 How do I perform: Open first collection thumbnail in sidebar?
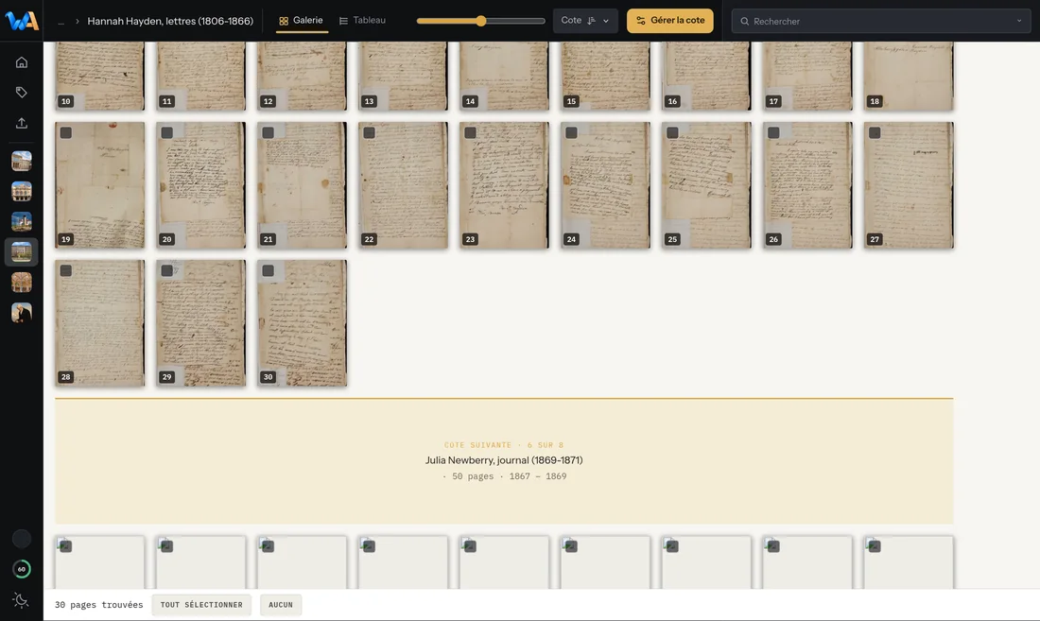[x=21, y=161]
